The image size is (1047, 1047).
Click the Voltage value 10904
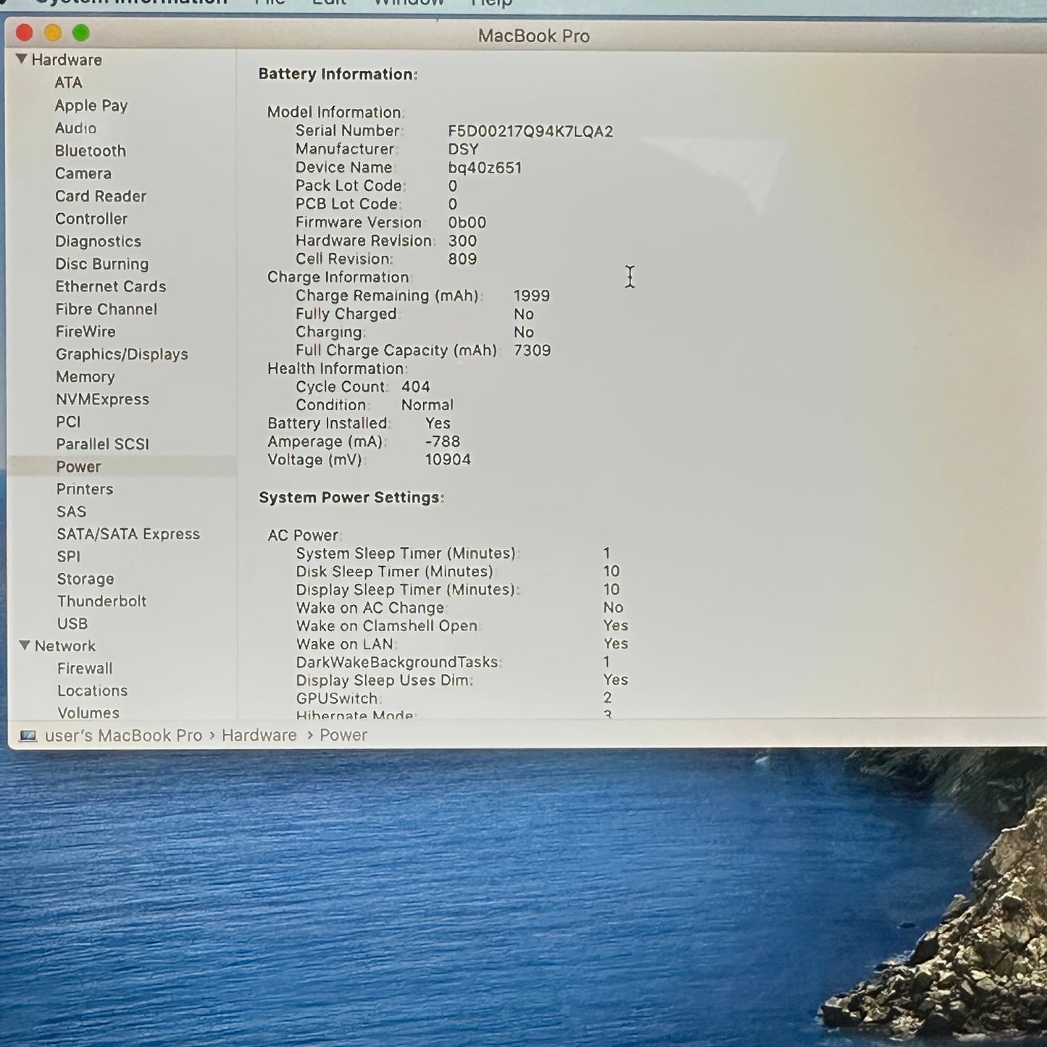(448, 459)
